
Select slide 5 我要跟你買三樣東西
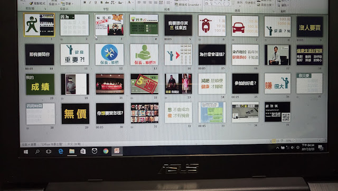click(x=178, y=25)
